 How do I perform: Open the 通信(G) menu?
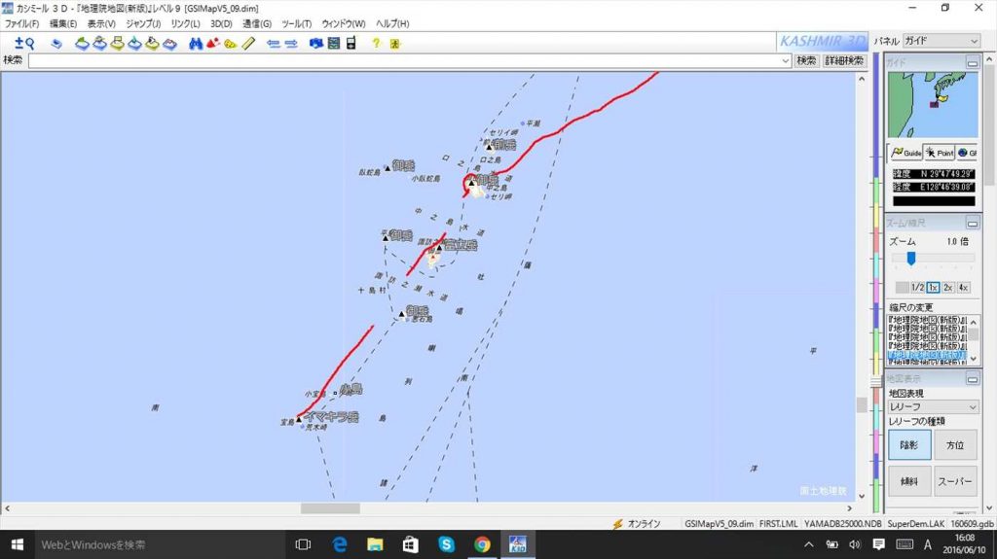point(257,23)
